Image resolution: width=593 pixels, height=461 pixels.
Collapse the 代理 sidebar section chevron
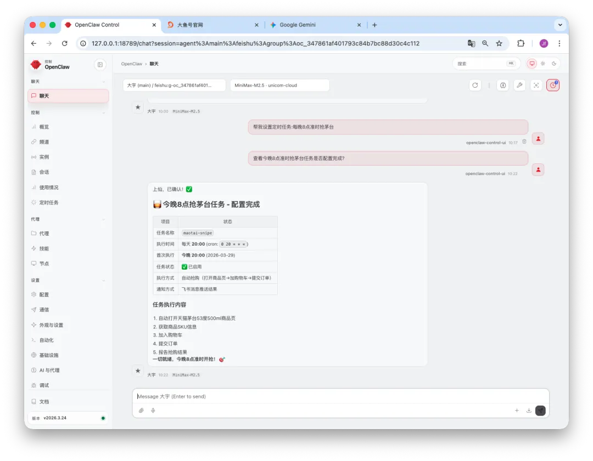(104, 219)
